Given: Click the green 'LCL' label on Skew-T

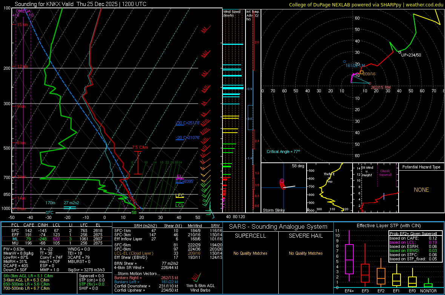Looking at the screenshot, I should coord(180,205).
